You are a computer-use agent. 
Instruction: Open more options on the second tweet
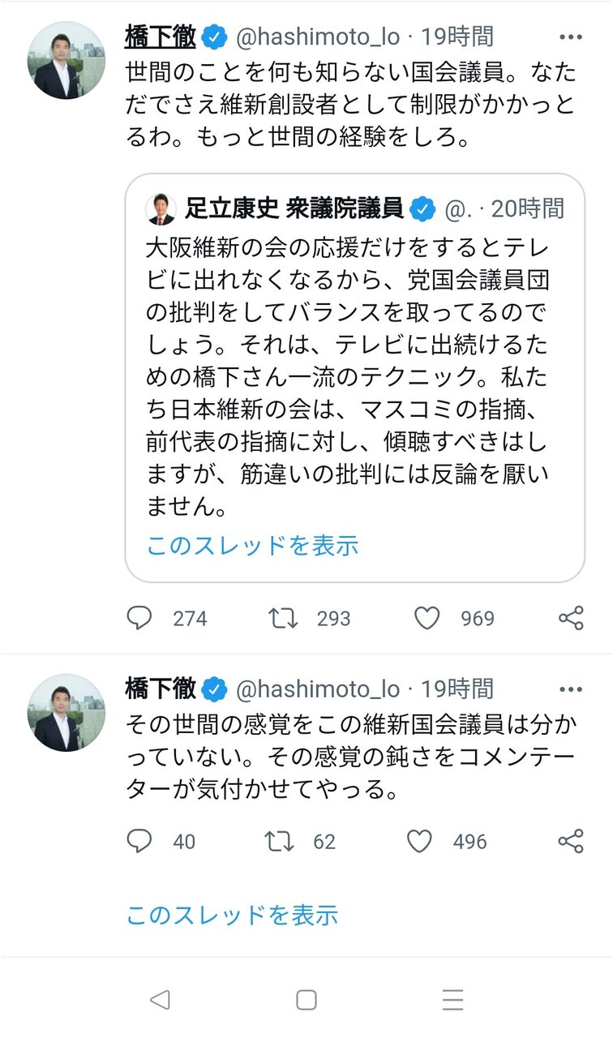[x=571, y=690]
